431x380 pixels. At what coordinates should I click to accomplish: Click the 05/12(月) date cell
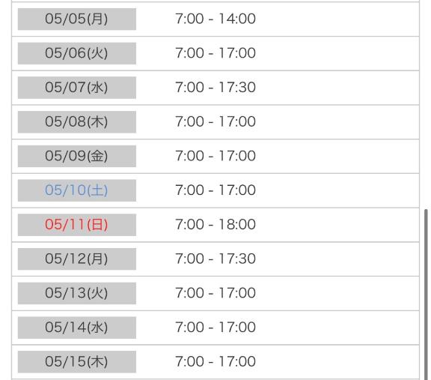point(76,259)
